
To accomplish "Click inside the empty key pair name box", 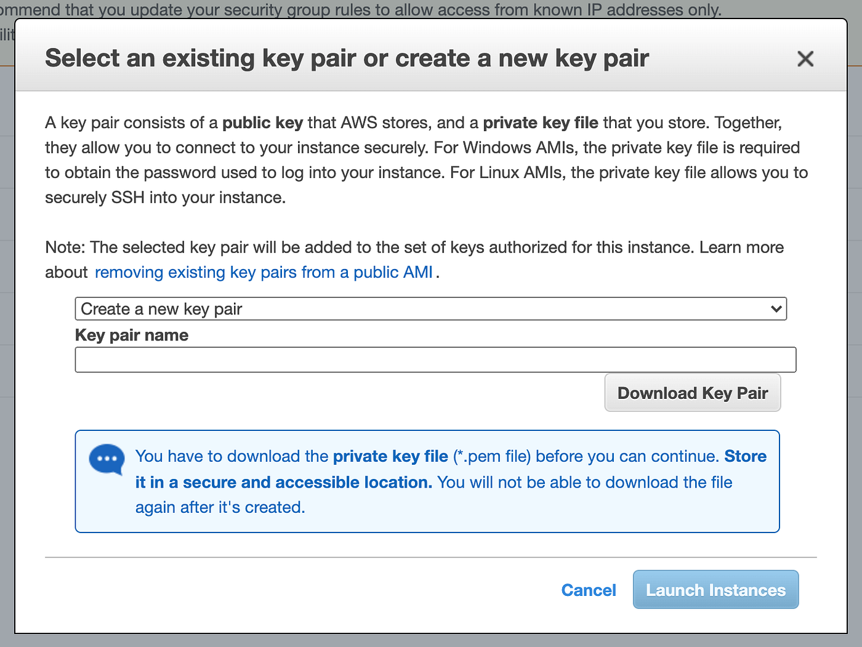I will [435, 360].
